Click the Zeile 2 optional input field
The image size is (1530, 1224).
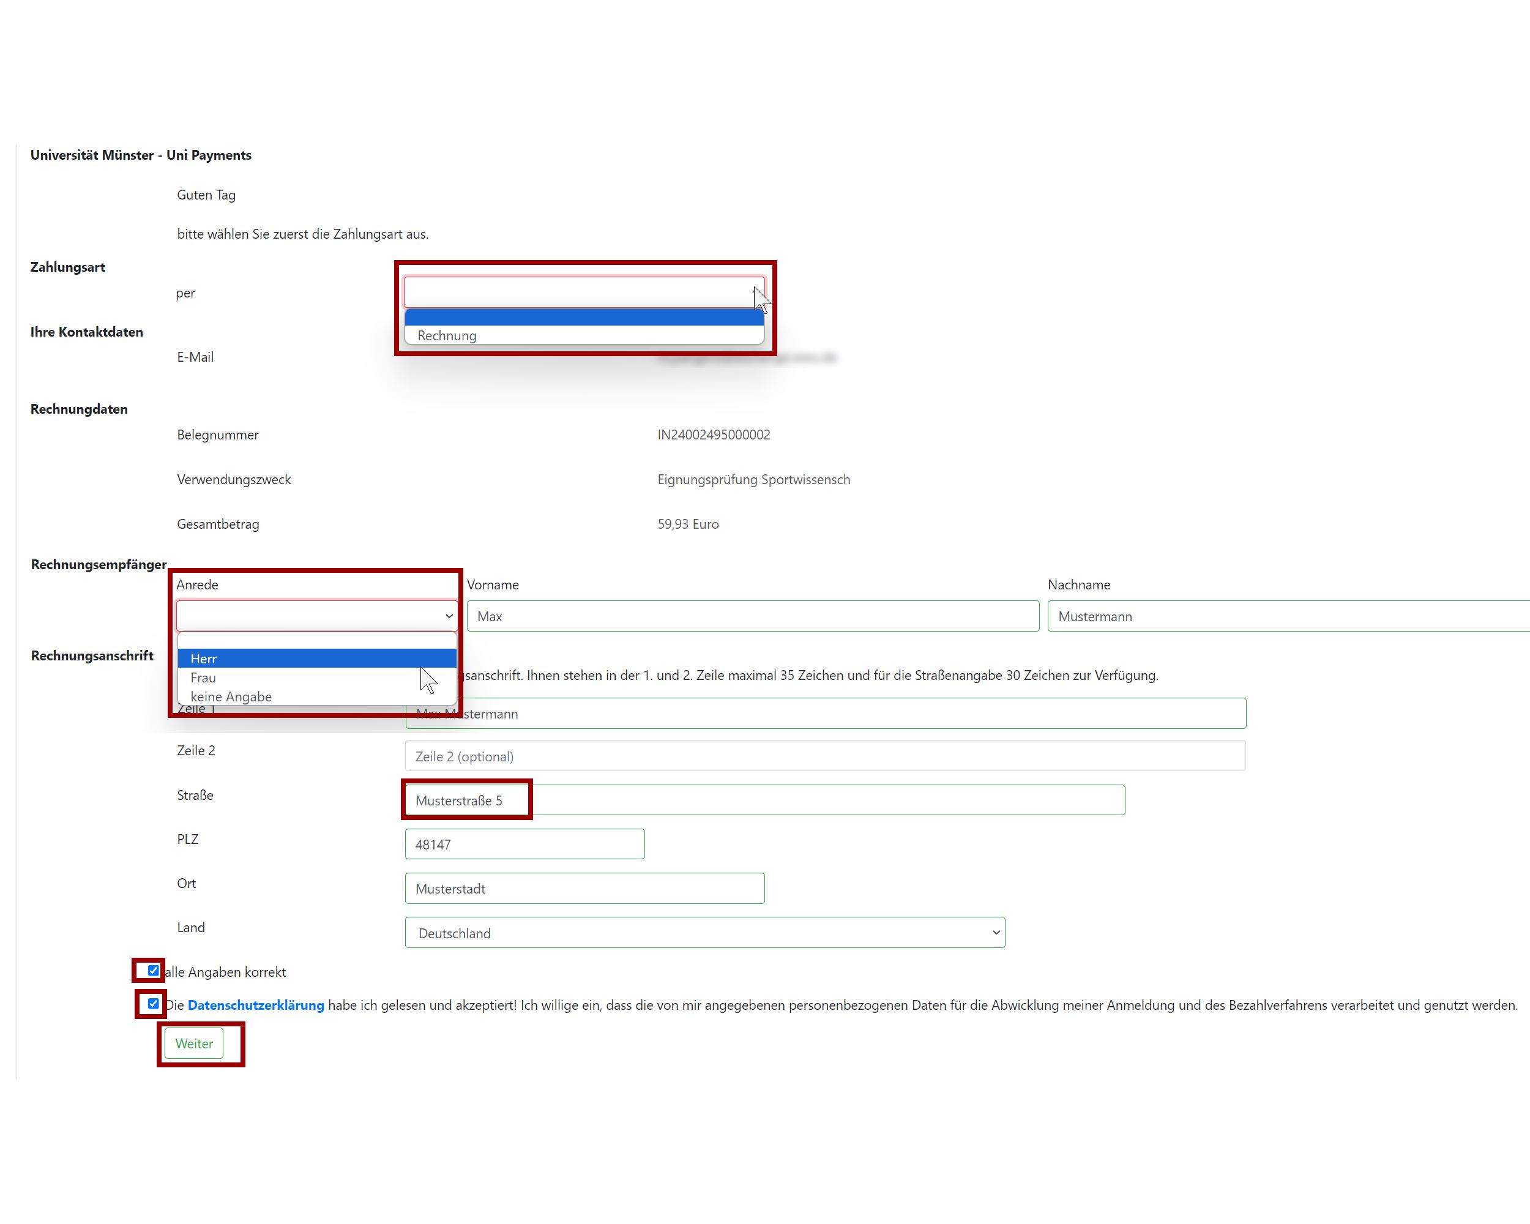824,756
